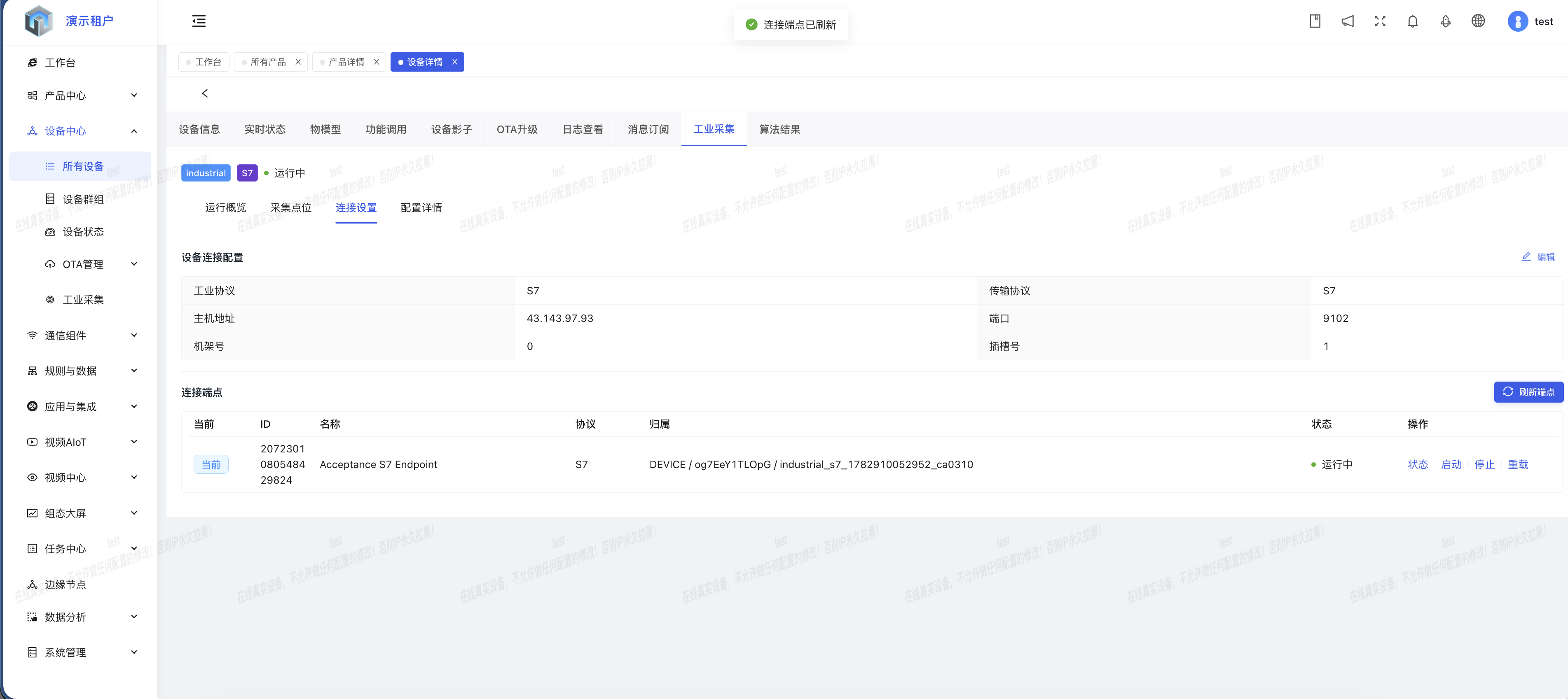Expand the 视频中心 menu

[80, 478]
